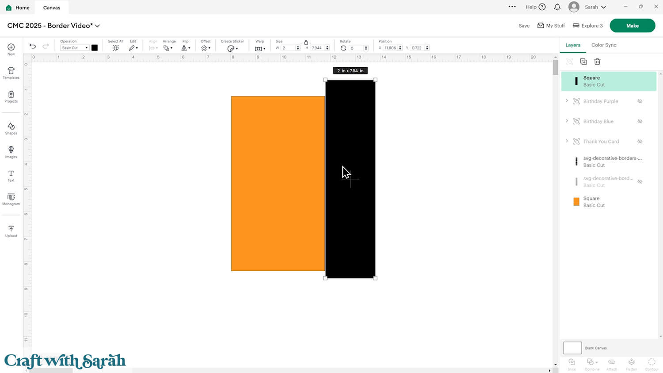663x373 pixels.
Task: Select the Text tool
Action: (x=11, y=176)
